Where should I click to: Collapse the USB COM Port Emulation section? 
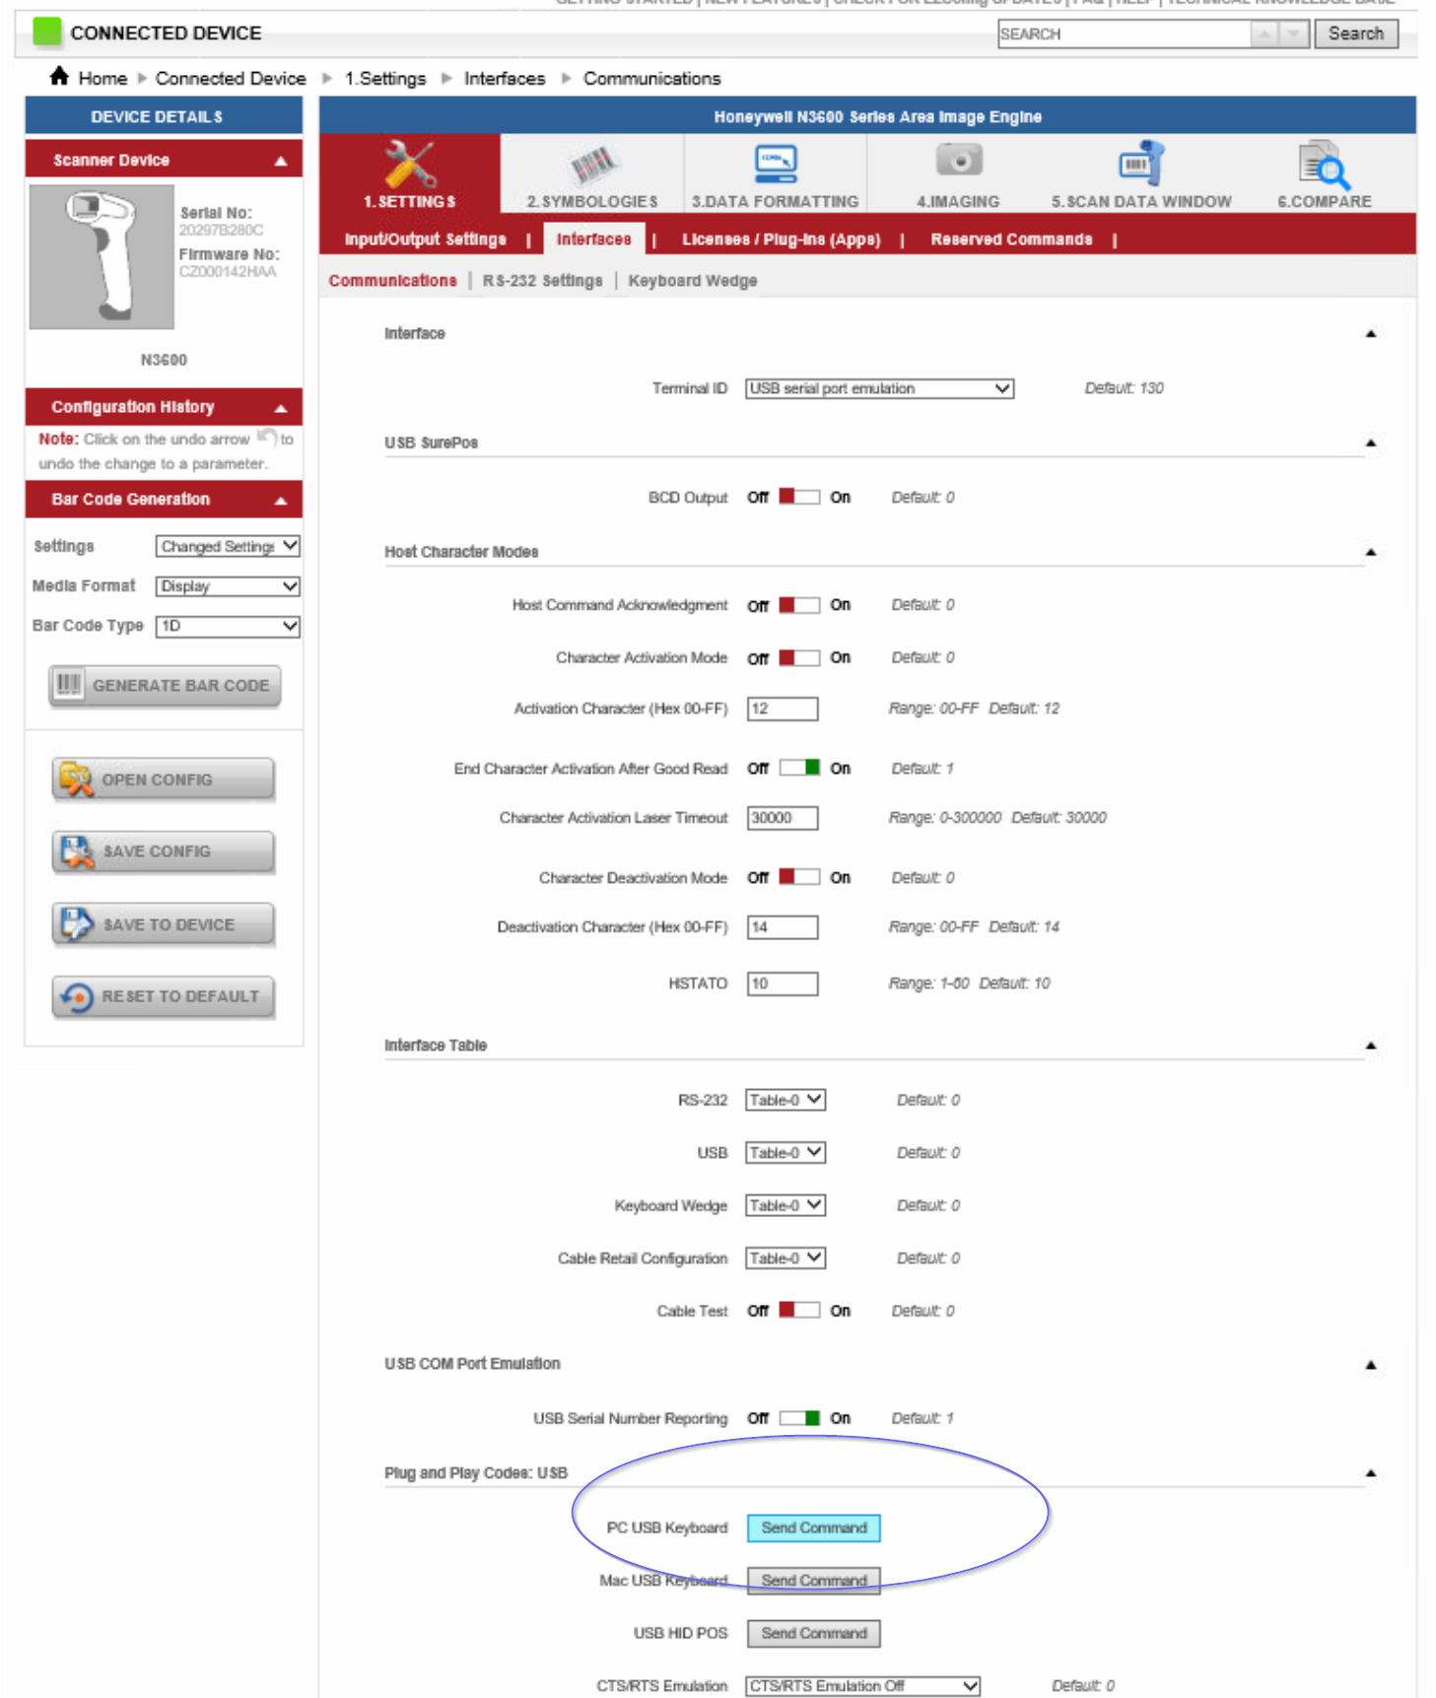point(1370,1365)
